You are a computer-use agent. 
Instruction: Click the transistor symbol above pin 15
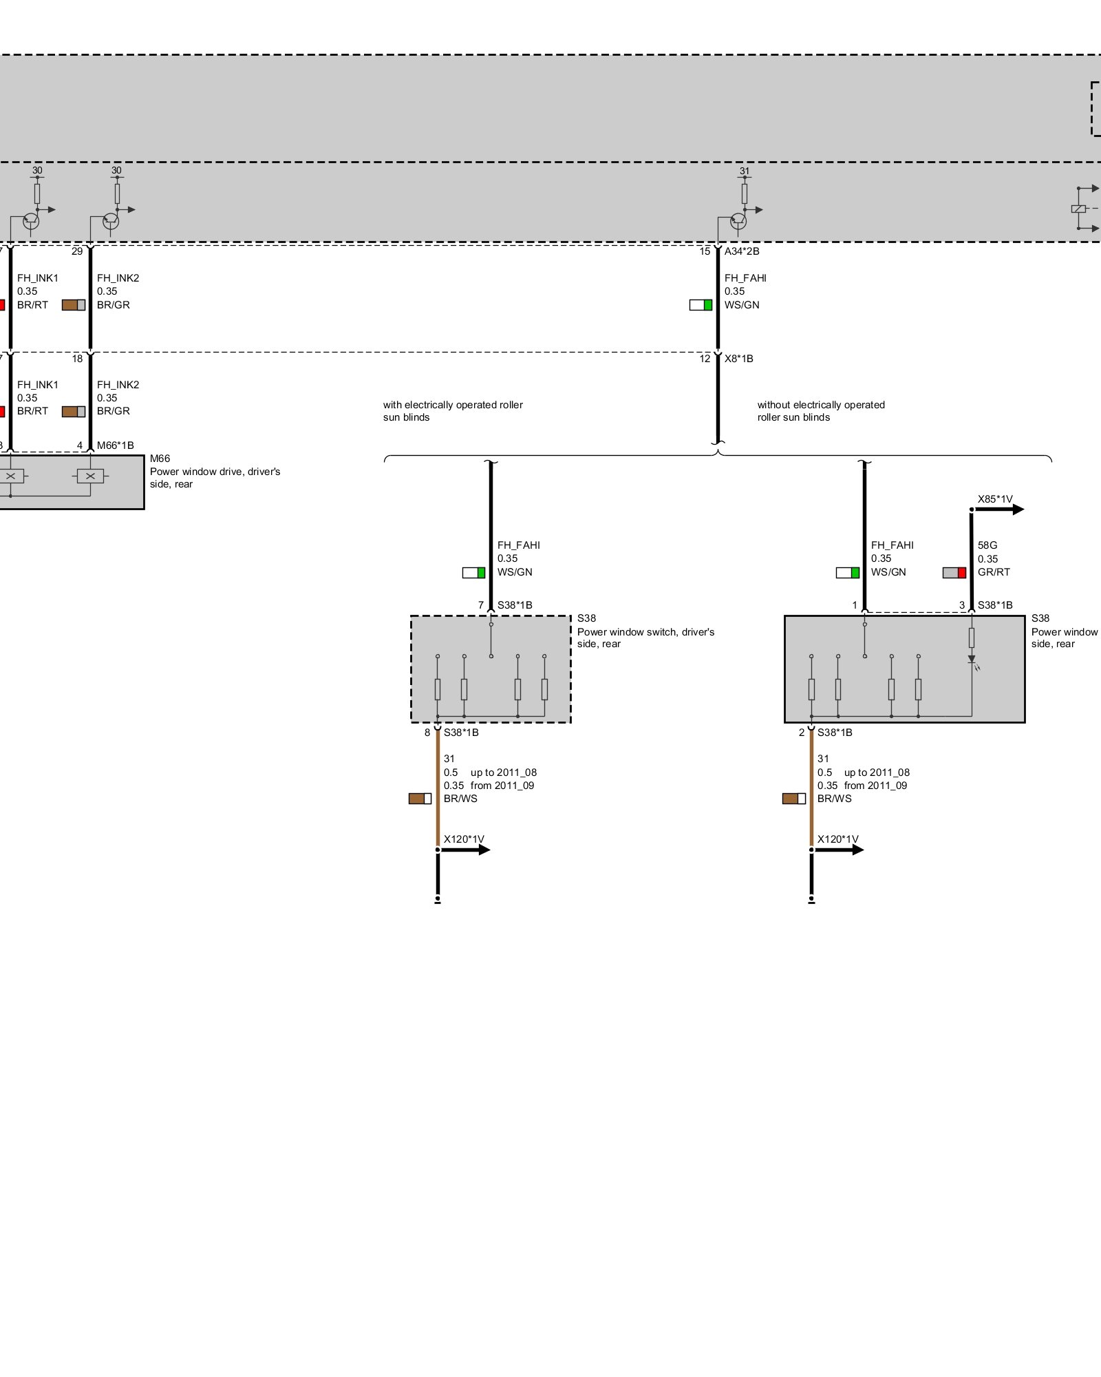tap(738, 221)
